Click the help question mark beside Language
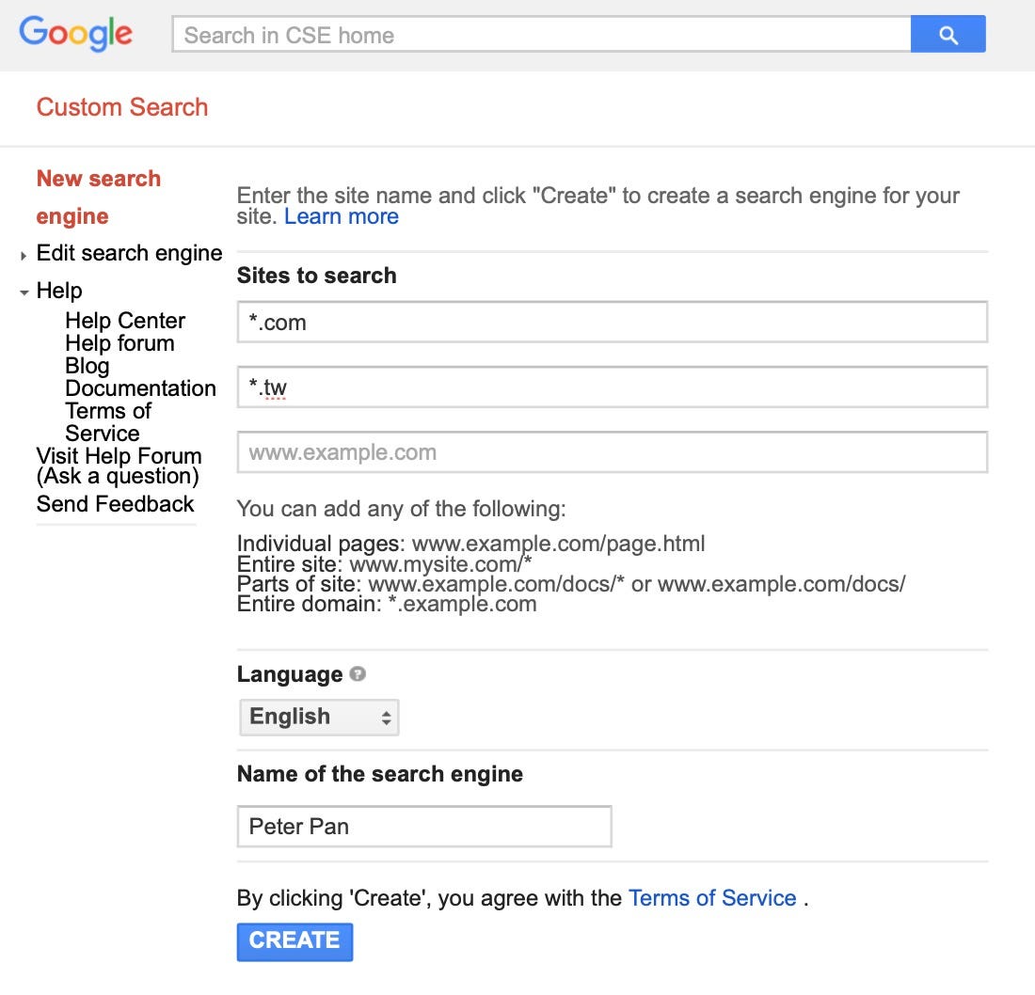This screenshot has height=995, width=1035. click(358, 671)
